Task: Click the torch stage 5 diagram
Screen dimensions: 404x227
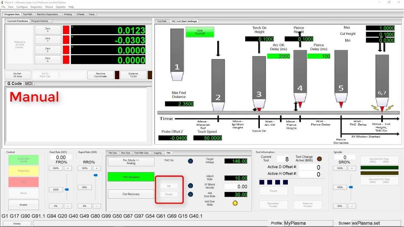Action: click(341, 79)
